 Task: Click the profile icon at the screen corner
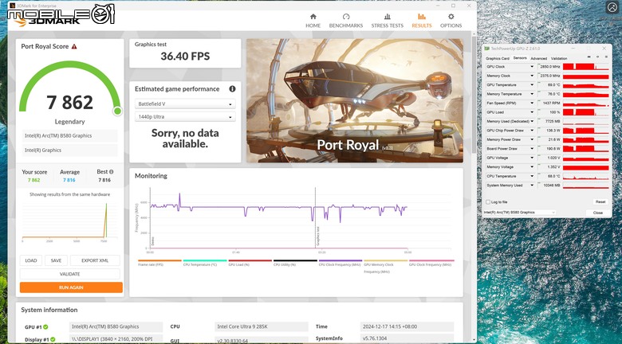pyautogui.click(x=612, y=7)
